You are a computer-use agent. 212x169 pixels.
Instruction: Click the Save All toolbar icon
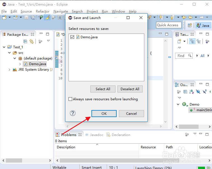click(33, 17)
